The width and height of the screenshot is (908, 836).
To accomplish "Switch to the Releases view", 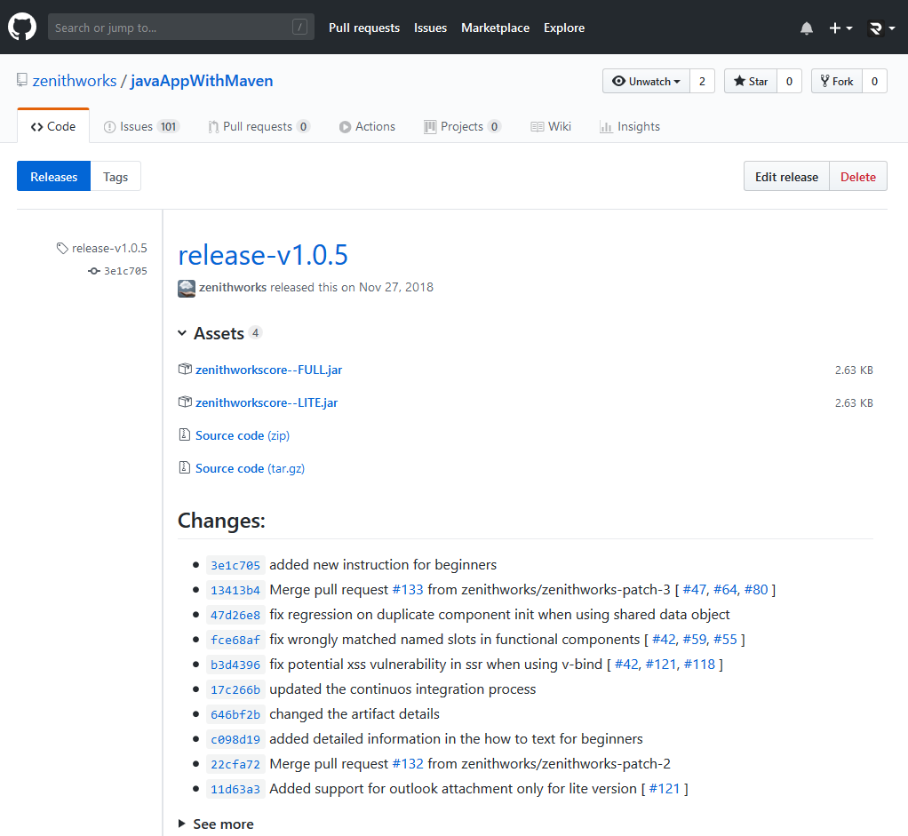I will pos(54,176).
